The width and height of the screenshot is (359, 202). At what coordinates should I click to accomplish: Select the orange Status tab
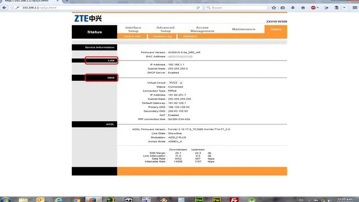click(275, 29)
